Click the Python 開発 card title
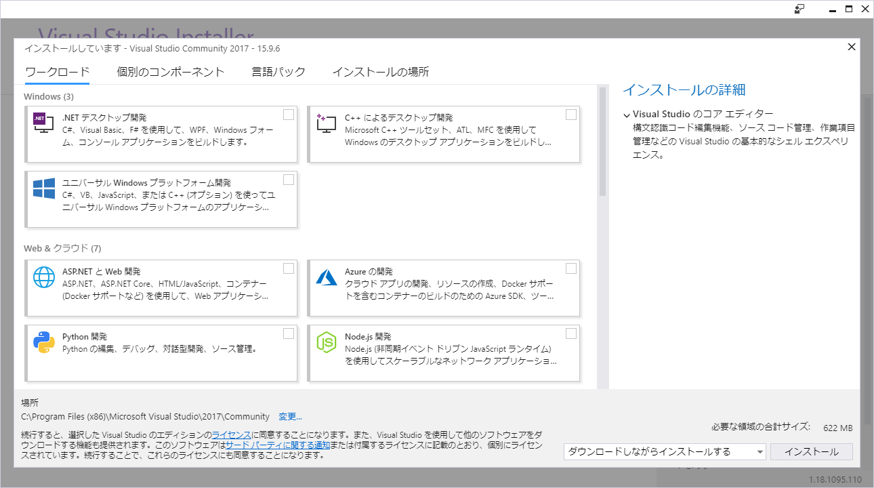 click(x=85, y=337)
